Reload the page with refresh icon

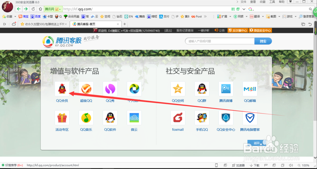(33, 9)
